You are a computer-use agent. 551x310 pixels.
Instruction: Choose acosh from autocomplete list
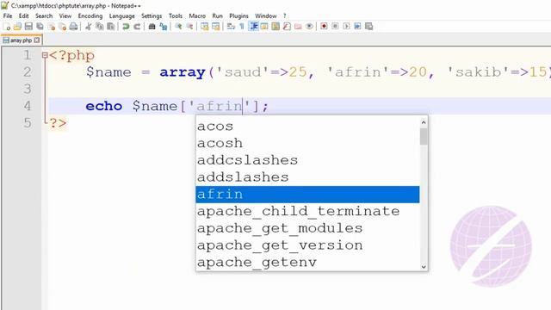click(307, 143)
